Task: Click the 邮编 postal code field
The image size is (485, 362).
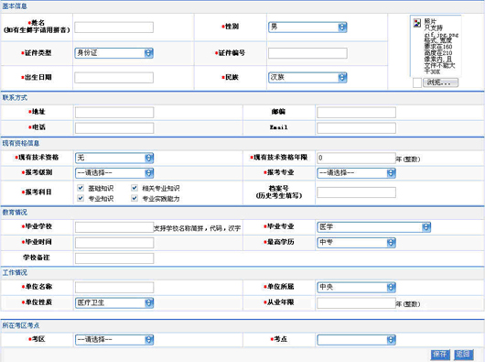Action: pyautogui.click(x=356, y=112)
